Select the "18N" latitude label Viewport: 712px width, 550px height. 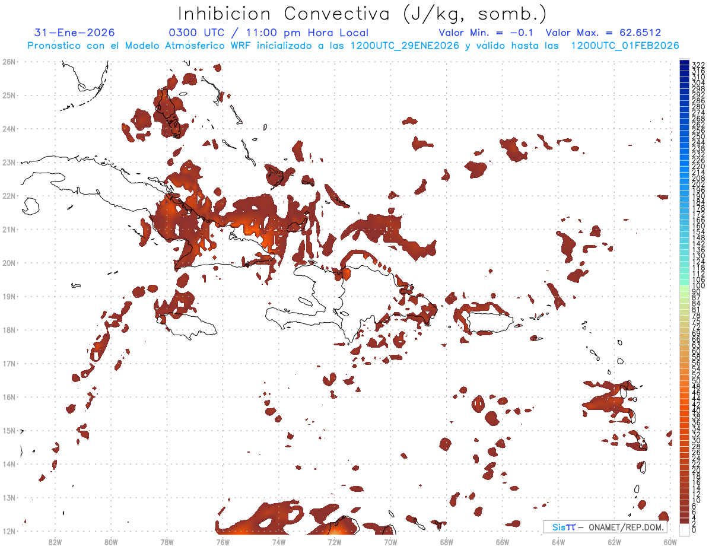click(x=8, y=330)
